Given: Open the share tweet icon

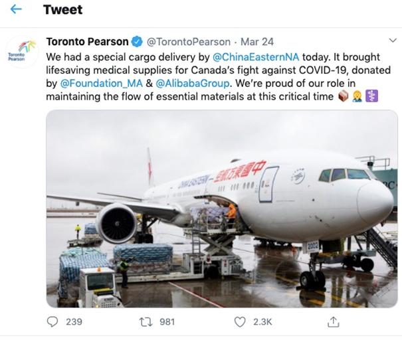Looking at the screenshot, I should 334,321.
